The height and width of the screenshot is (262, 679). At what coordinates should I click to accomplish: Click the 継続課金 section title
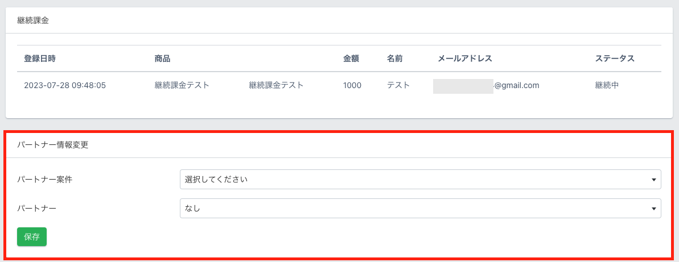pyautogui.click(x=33, y=20)
